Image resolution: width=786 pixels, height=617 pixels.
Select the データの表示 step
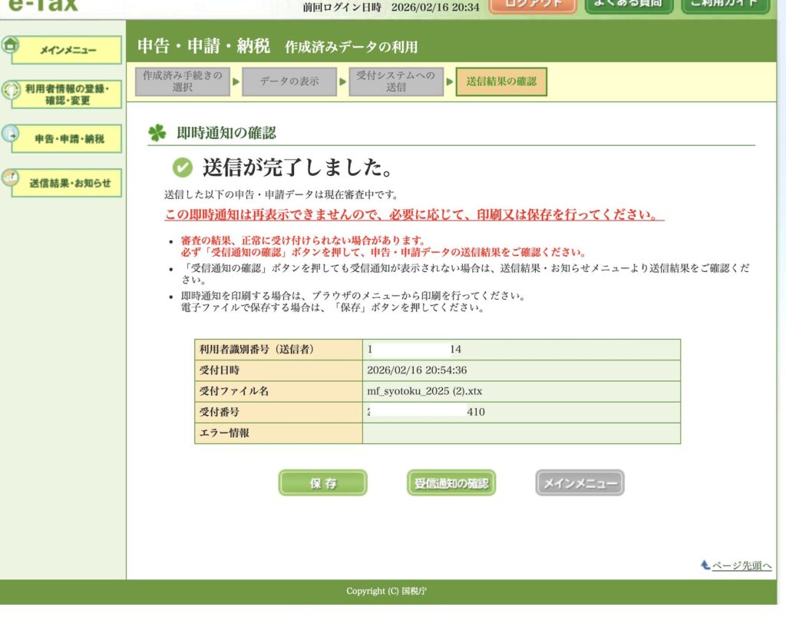coord(289,81)
